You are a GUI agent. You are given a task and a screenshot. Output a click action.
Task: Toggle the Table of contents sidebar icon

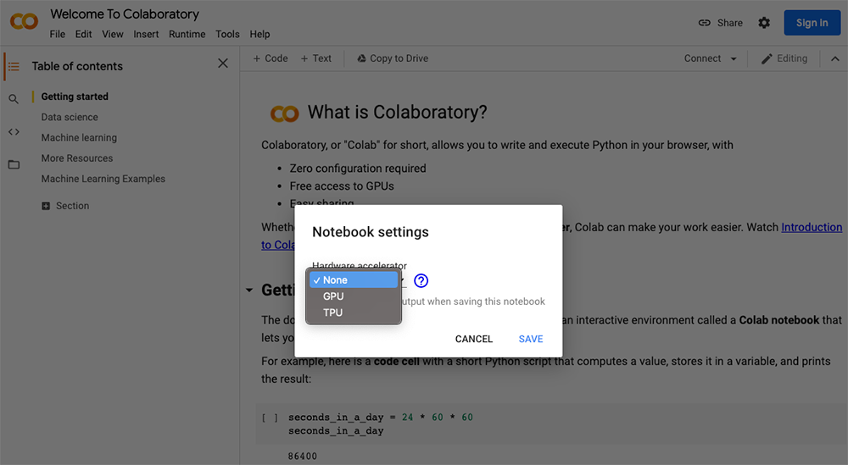pos(14,66)
